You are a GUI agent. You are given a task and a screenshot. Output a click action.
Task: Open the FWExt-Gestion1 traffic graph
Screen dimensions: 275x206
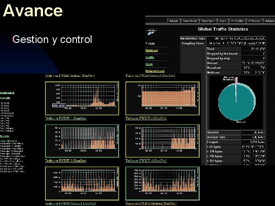pos(82,98)
